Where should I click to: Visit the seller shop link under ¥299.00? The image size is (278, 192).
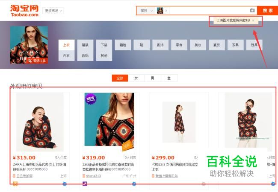[167, 176]
